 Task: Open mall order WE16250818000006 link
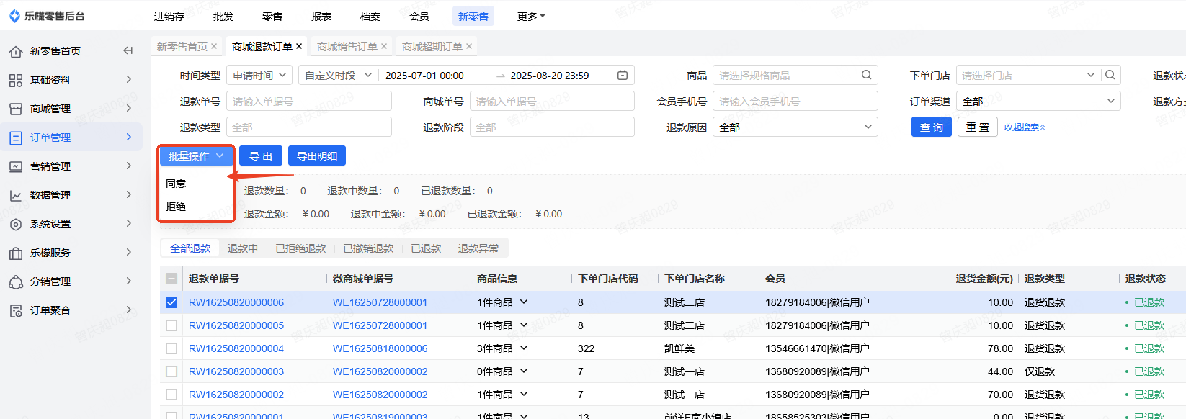pos(380,348)
